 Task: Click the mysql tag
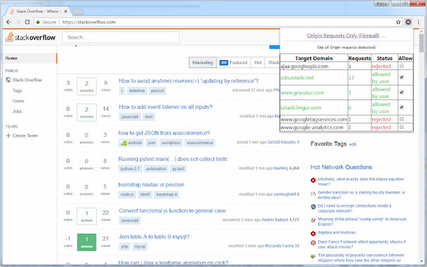140,246
